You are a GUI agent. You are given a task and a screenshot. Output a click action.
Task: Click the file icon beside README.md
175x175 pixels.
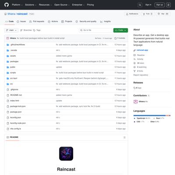8,95
